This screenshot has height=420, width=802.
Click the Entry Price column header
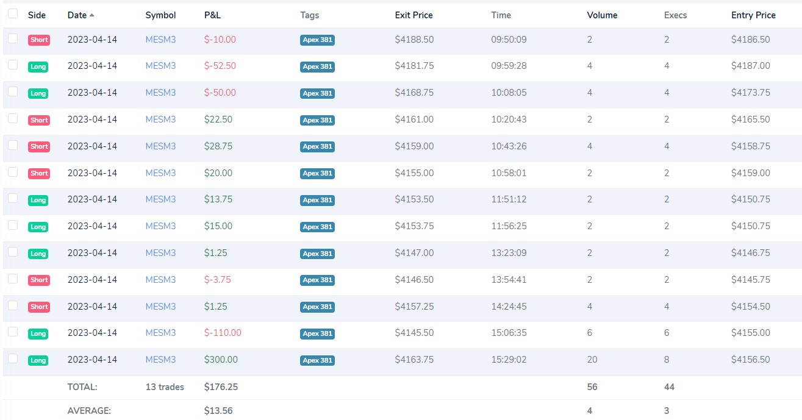click(753, 15)
